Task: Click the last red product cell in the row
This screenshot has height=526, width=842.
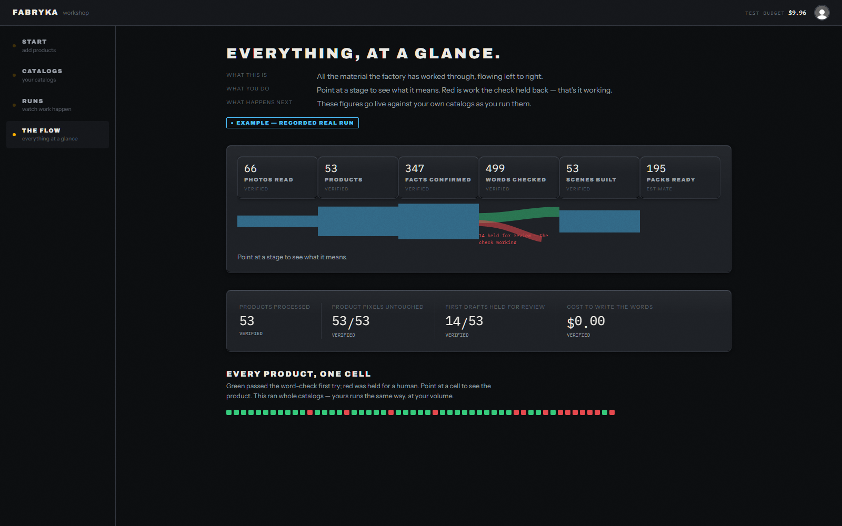Action: click(x=612, y=412)
